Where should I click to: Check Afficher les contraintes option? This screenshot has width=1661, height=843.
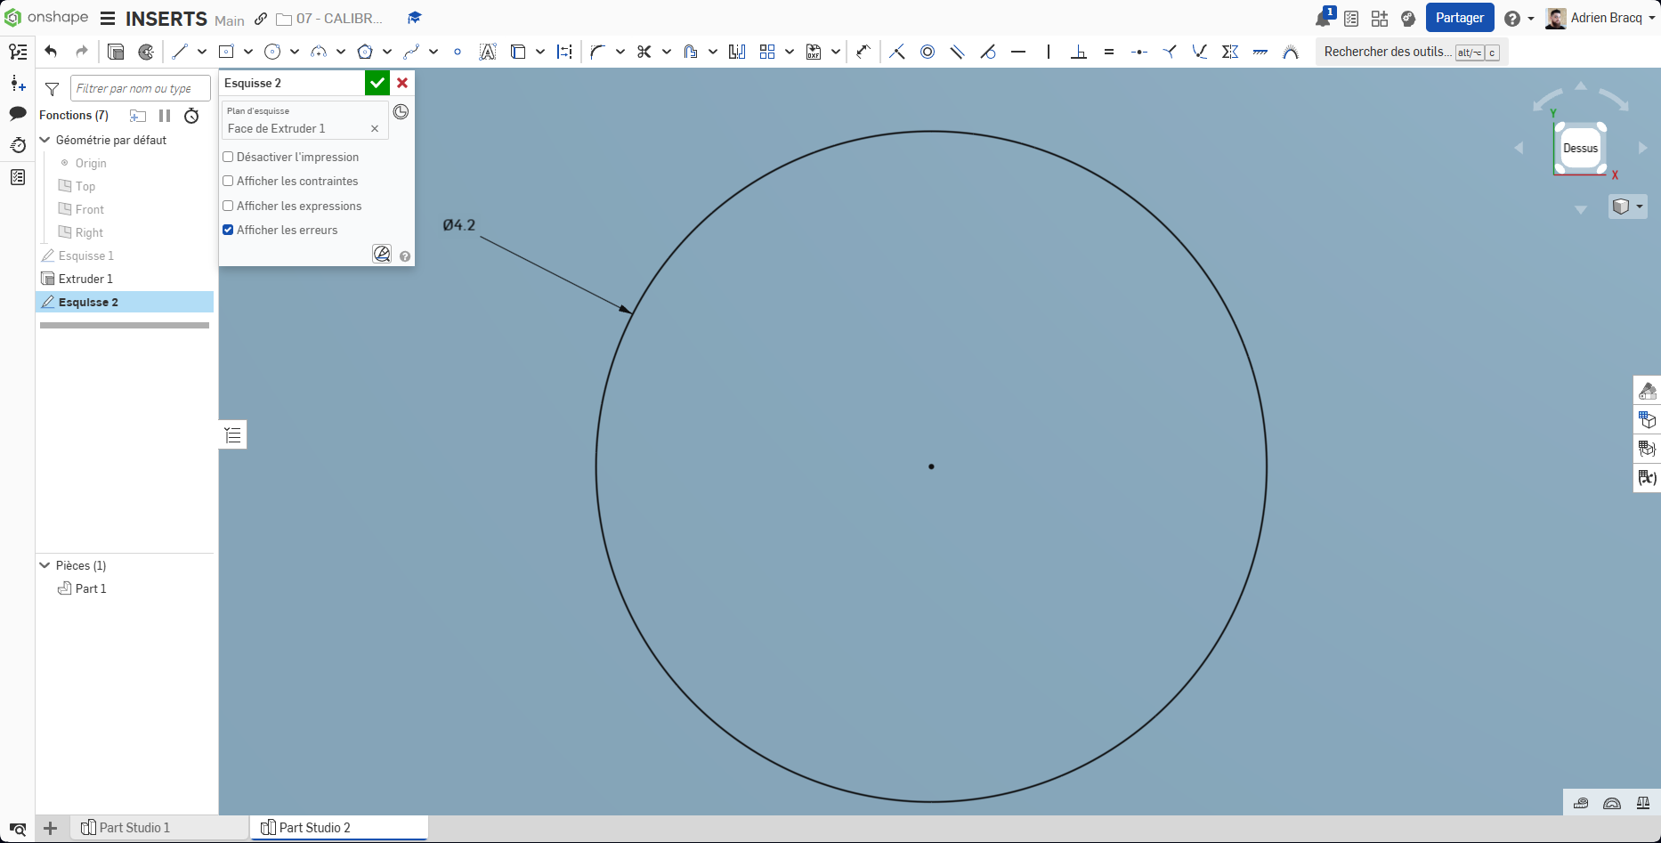229,181
